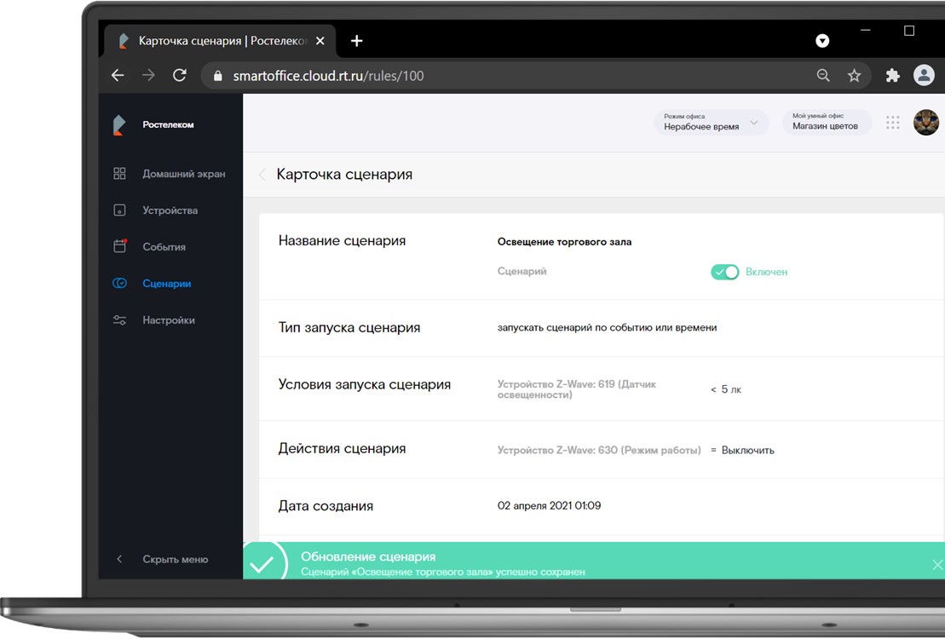Open Настройки in the sidebar
The image size is (945, 639).
[168, 320]
